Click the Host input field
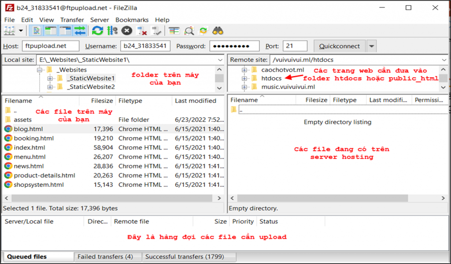 50,46
